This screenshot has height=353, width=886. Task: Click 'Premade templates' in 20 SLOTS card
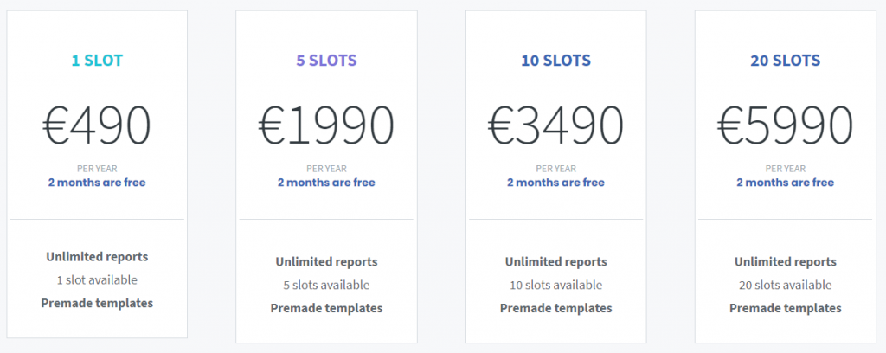pos(785,308)
